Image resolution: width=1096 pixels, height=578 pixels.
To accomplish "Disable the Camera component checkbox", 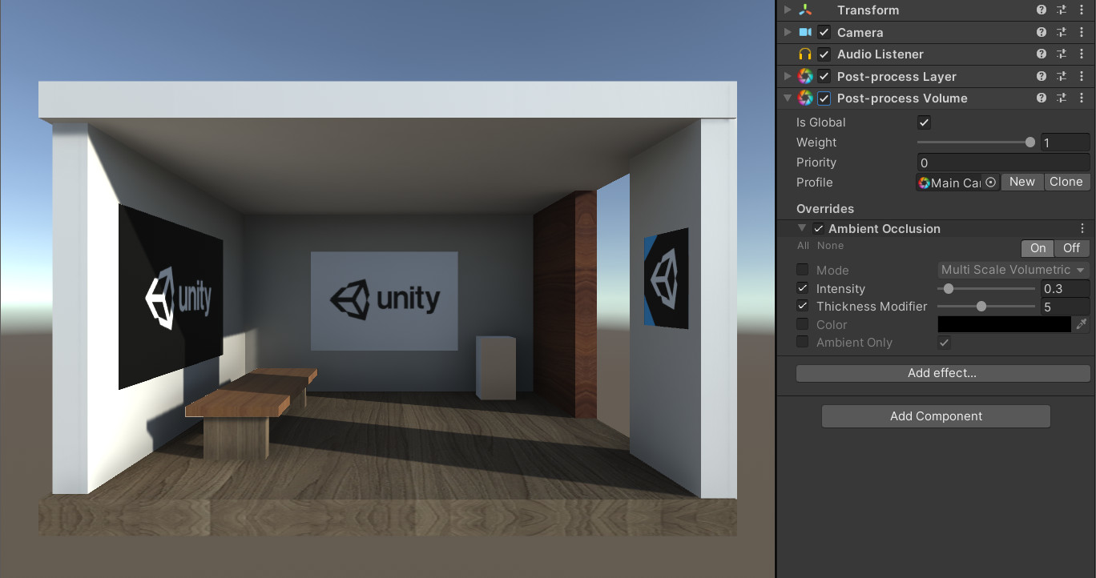I will click(x=824, y=32).
